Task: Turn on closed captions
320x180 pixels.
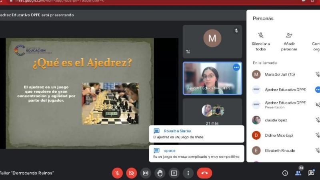Action: point(146,173)
